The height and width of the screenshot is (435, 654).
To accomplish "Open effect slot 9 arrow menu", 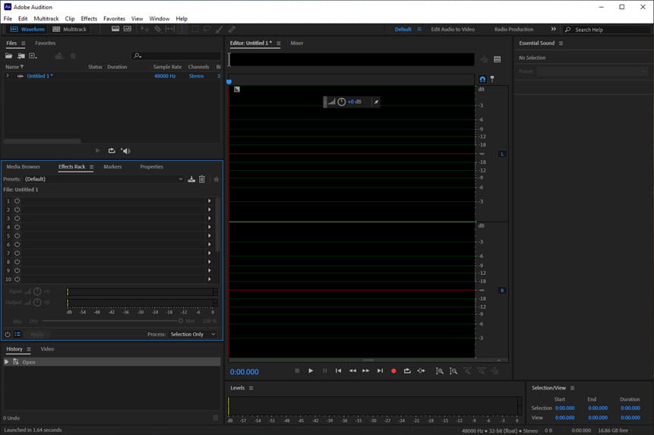I will [x=210, y=270].
